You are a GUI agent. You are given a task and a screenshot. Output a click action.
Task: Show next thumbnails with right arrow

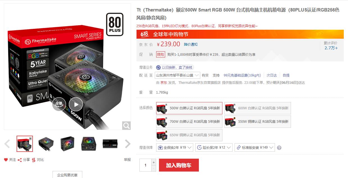128,144
